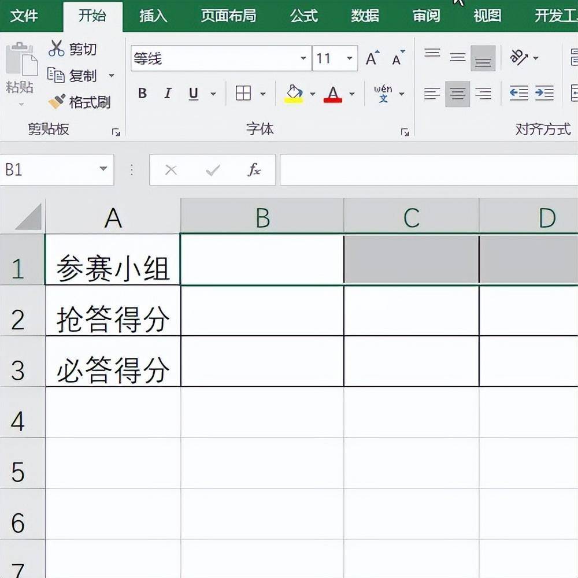The height and width of the screenshot is (578, 578).
Task: Toggle Bottom Align vertical alignment
Action: click(x=483, y=58)
